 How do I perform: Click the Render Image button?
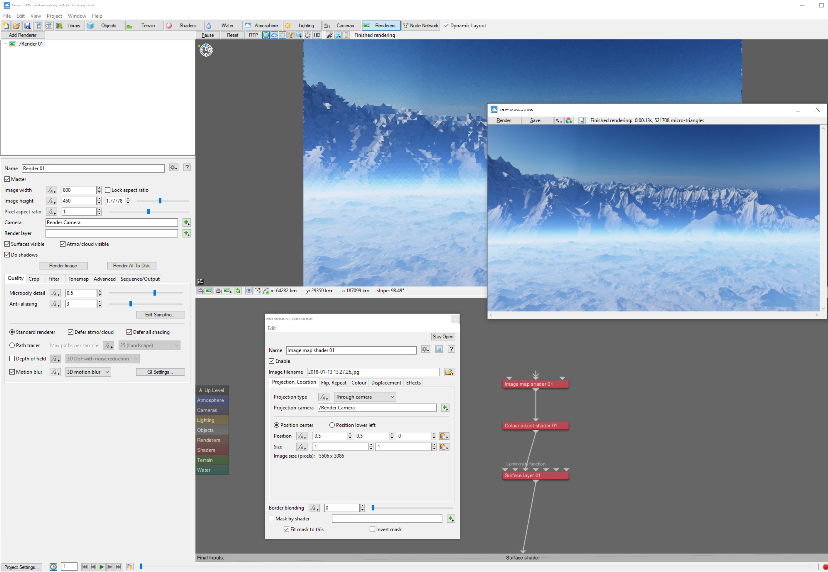(x=63, y=266)
